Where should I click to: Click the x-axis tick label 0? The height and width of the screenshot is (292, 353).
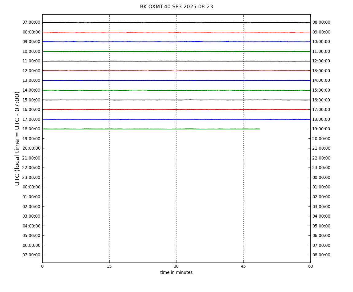42,266
